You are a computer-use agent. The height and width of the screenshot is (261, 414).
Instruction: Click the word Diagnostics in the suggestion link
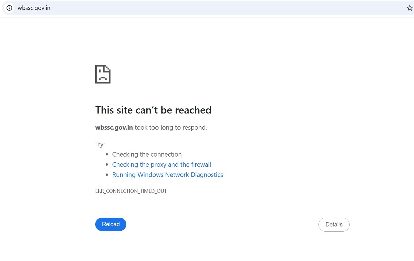point(207,175)
